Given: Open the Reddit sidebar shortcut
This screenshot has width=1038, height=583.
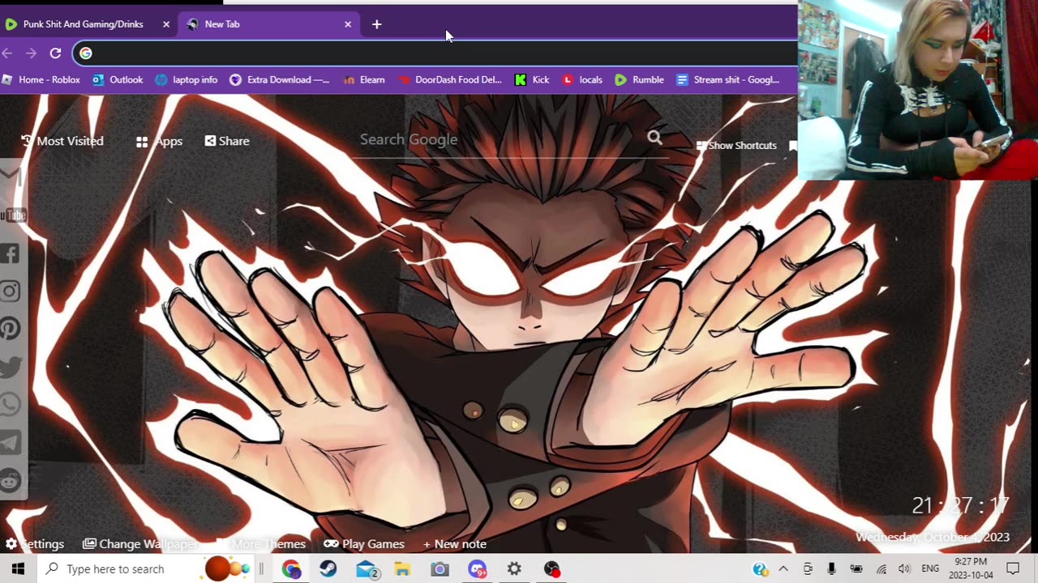Looking at the screenshot, I should (x=10, y=480).
